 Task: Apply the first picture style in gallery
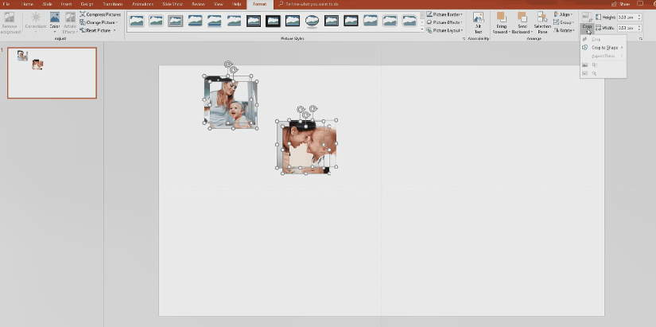(137, 21)
